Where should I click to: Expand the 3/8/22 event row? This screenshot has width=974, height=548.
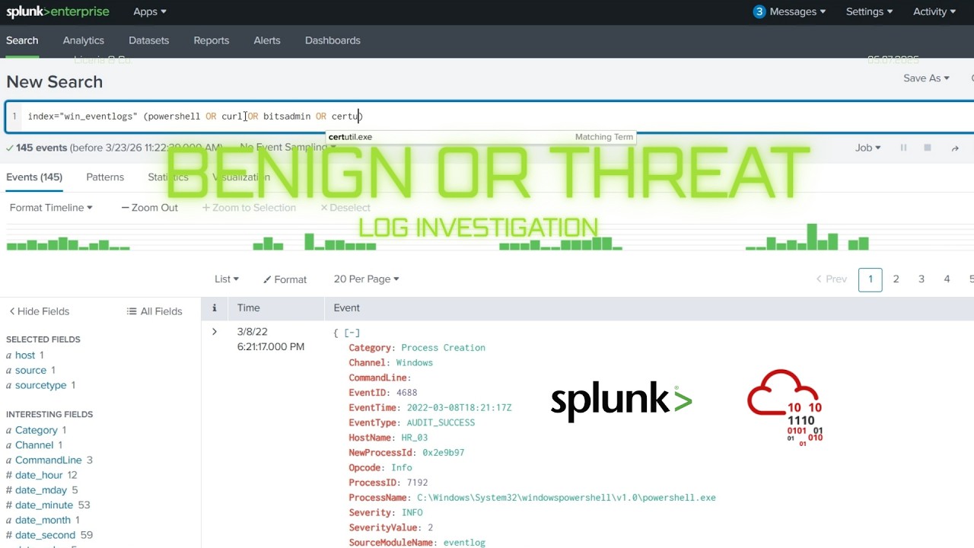215,332
